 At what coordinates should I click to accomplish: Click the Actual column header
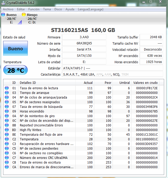[85, 83]
